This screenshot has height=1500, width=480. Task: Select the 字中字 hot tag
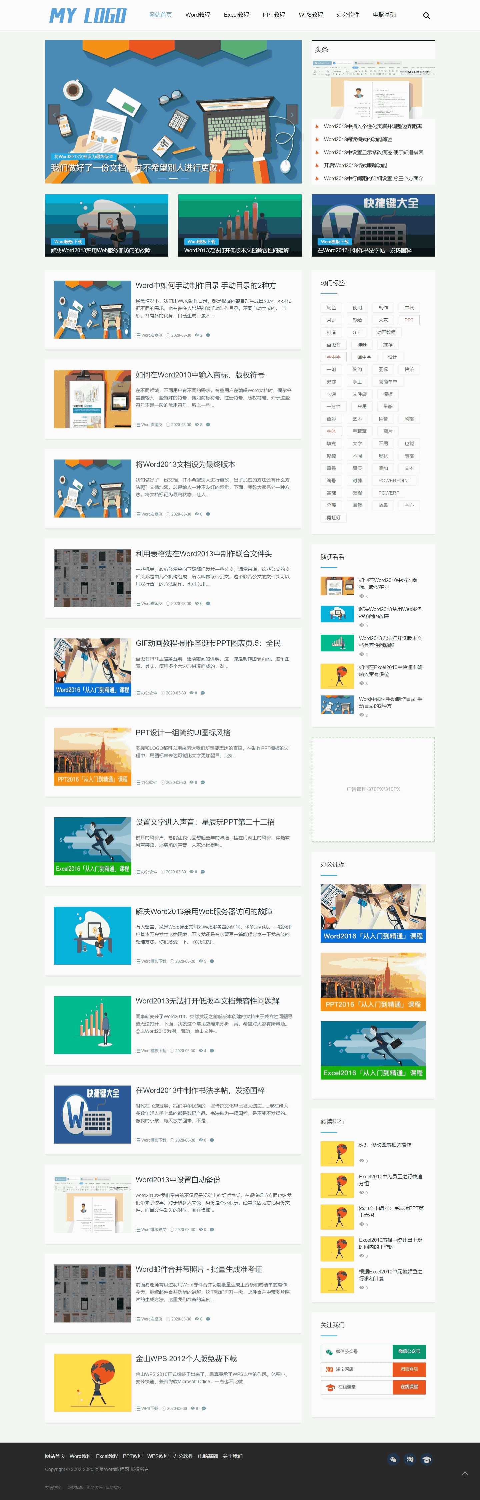point(333,357)
